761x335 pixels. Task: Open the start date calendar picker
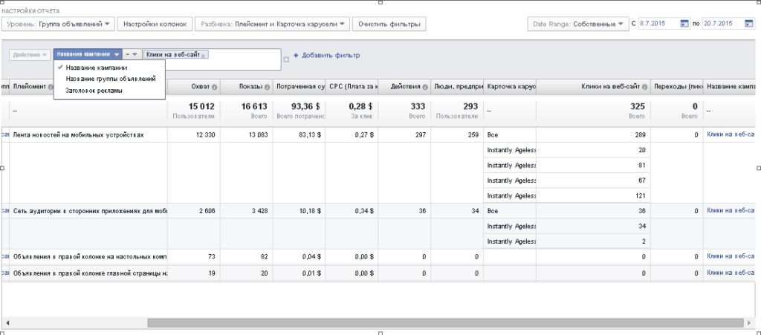pos(684,25)
